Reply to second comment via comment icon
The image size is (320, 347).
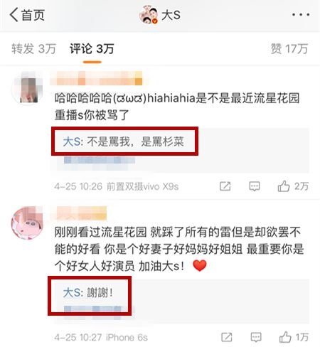point(256,337)
